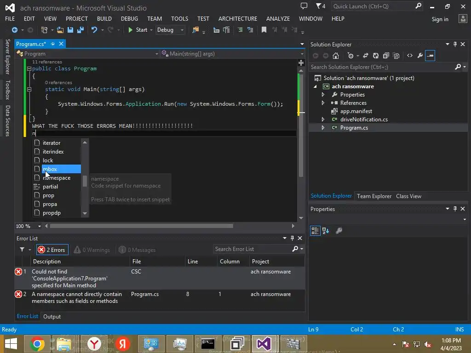This screenshot has height=353, width=471.
Task: Toggle Preview Selected Items in Solution Explorer
Action: tap(430, 56)
